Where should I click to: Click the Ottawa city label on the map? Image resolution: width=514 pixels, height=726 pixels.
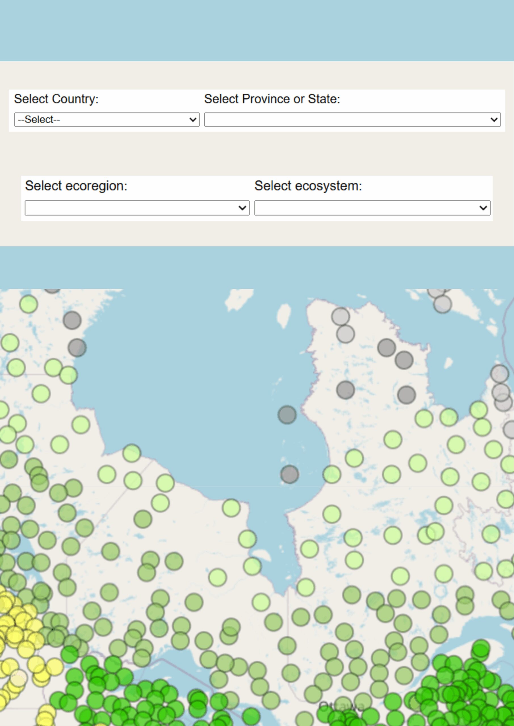341,706
